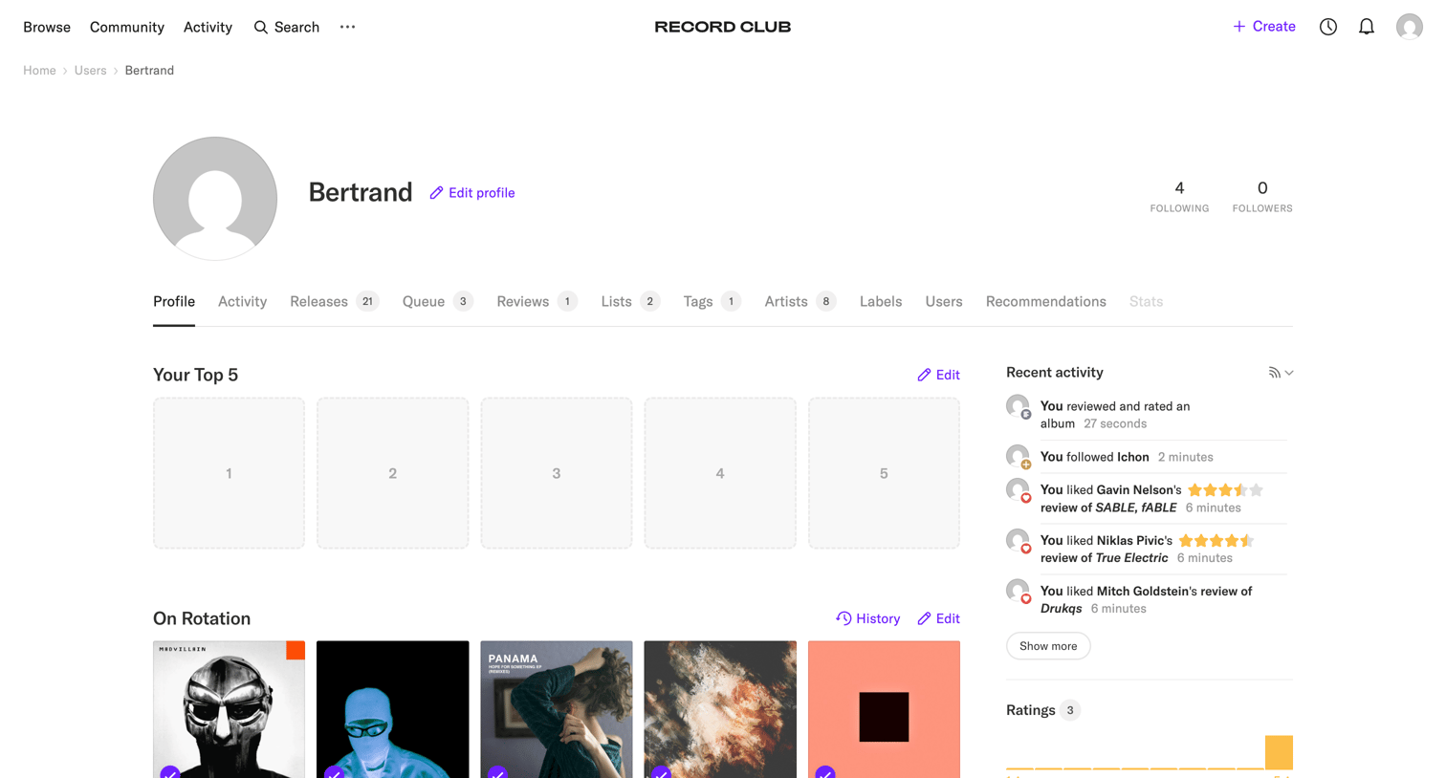This screenshot has width=1446, height=778.
Task: Switch to the Lists tab
Action: (630, 301)
